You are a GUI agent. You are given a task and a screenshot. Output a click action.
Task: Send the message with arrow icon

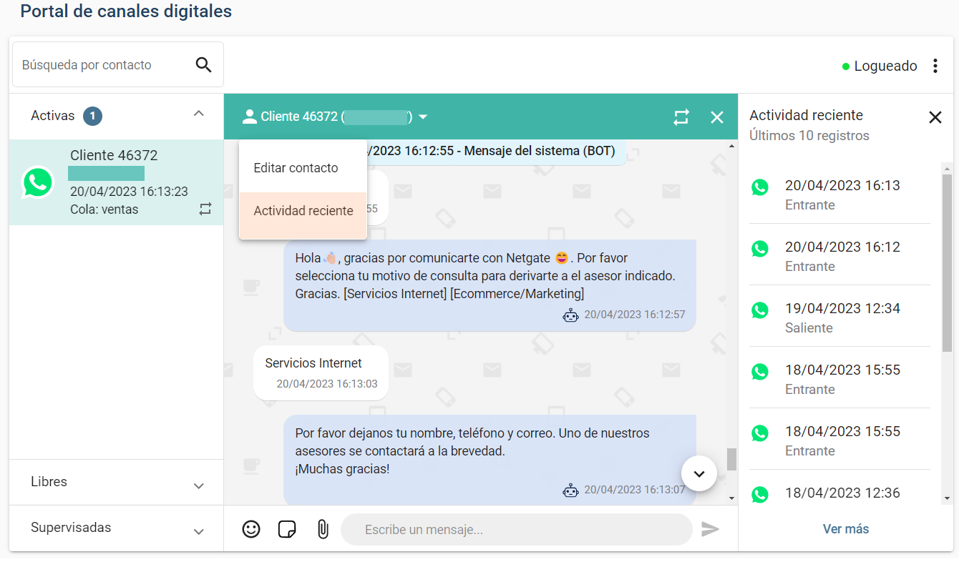(x=710, y=529)
